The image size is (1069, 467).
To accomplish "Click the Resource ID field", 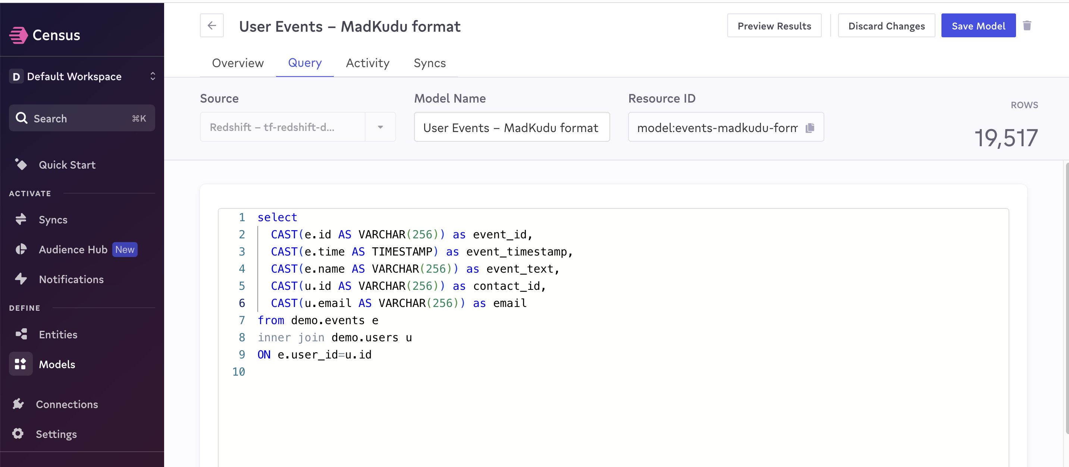I will 726,127.
